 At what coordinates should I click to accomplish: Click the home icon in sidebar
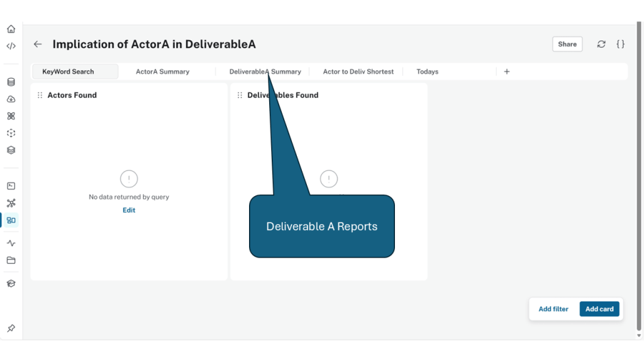[x=11, y=29]
